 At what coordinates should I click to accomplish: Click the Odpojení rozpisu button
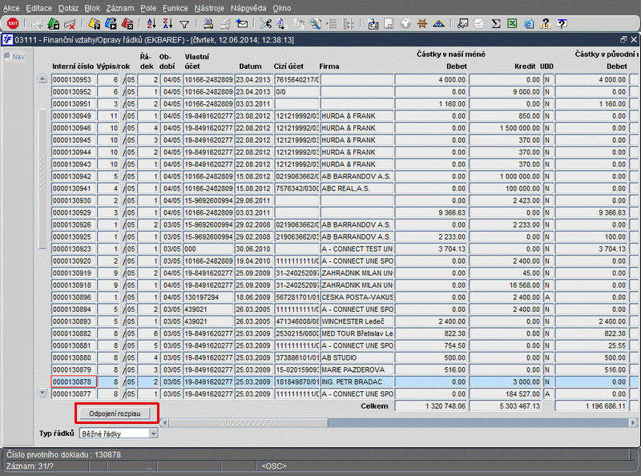(x=115, y=413)
